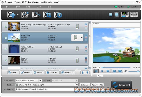Image resolution: width=142 pixels, height=97 pixels.
Task: Click the Apply to All button
Action: (97, 85)
